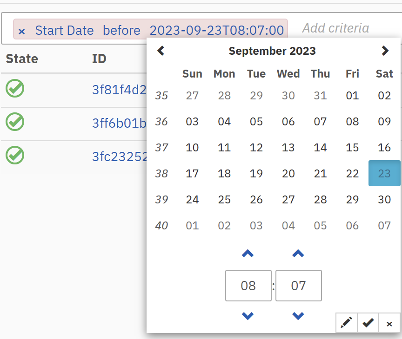Select September 15 in the calendar
Image resolution: width=402 pixels, height=339 pixels.
(352, 148)
